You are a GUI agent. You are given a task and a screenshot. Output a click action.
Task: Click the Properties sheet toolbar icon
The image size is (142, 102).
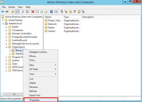point(37,12)
